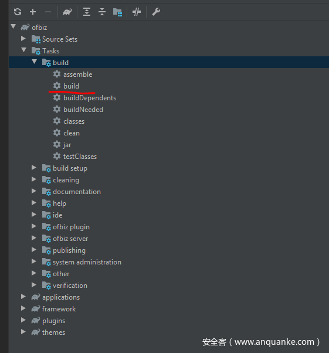This screenshot has width=329, height=353.
Task: Expand the ofbiz server task group
Action: coord(34,237)
